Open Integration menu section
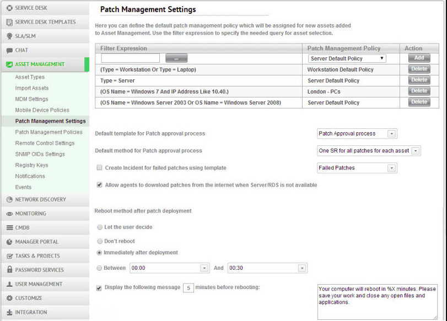This screenshot has height=321, width=447. [45, 312]
